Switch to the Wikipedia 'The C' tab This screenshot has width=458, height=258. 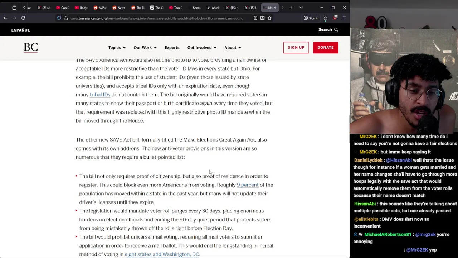(156, 8)
